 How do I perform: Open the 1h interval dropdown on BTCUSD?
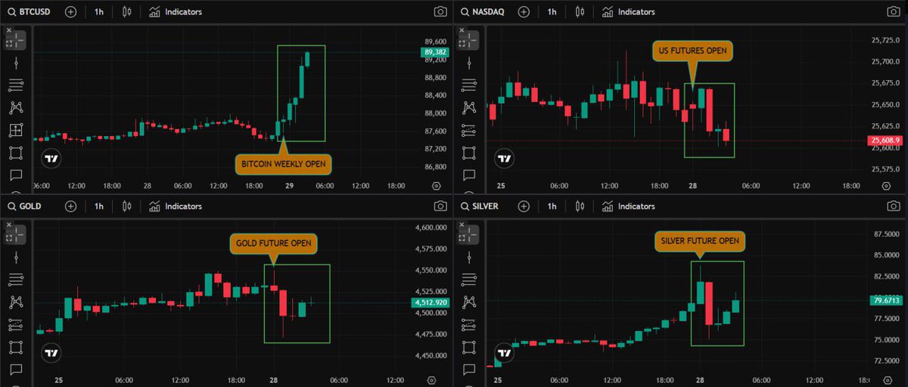pos(99,12)
